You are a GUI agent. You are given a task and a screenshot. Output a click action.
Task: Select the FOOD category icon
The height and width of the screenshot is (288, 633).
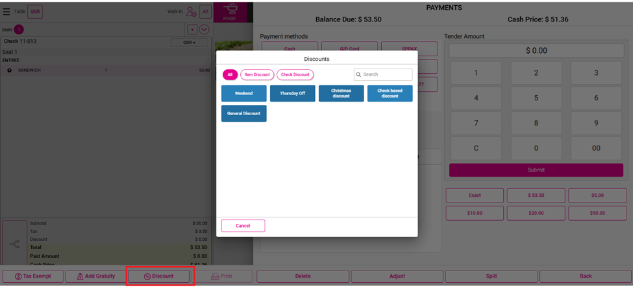coord(229,12)
